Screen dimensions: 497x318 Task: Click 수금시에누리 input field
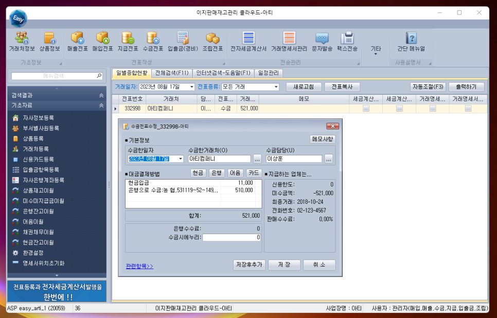(232, 237)
